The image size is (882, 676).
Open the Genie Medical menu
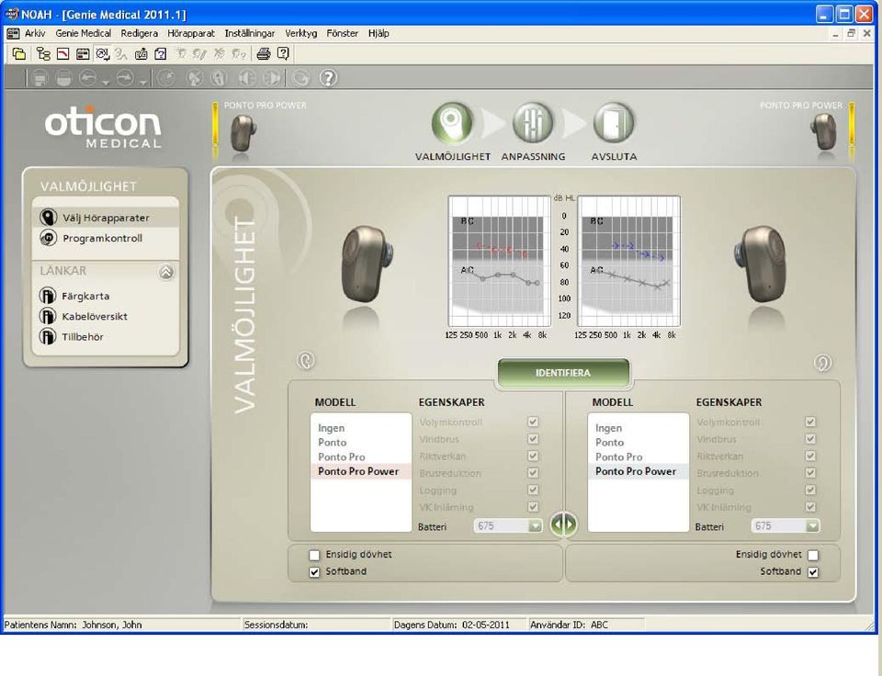click(84, 33)
